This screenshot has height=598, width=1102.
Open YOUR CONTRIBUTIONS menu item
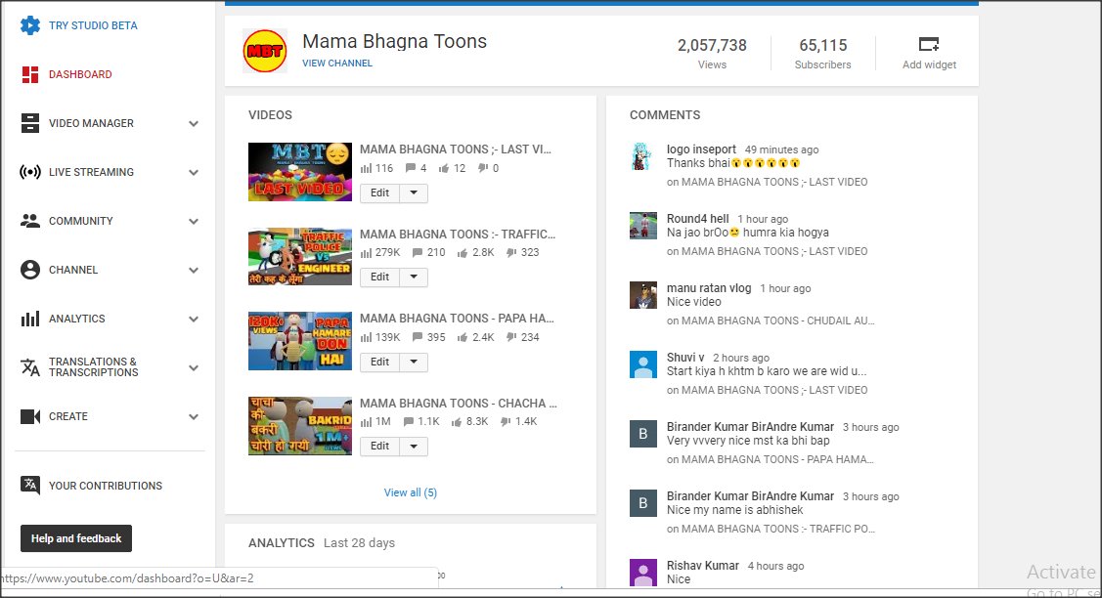click(106, 486)
